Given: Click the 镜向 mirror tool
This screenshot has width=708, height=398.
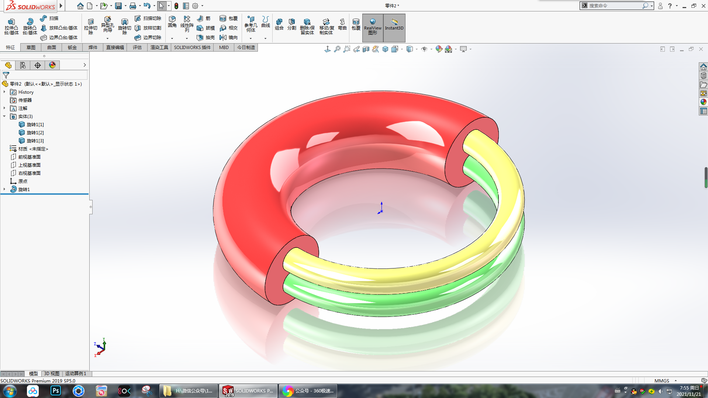Looking at the screenshot, I should click(228, 37).
